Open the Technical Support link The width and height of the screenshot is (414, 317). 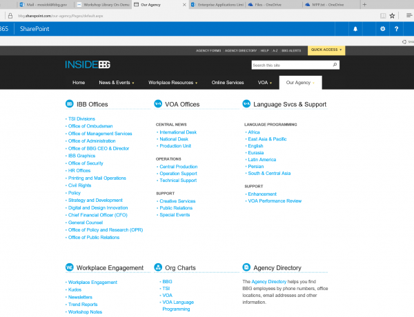point(178,181)
